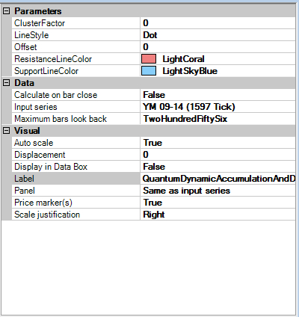Toggle Display in Data Box value
Image resolution: width=299 pixels, height=317 pixels.
218,167
